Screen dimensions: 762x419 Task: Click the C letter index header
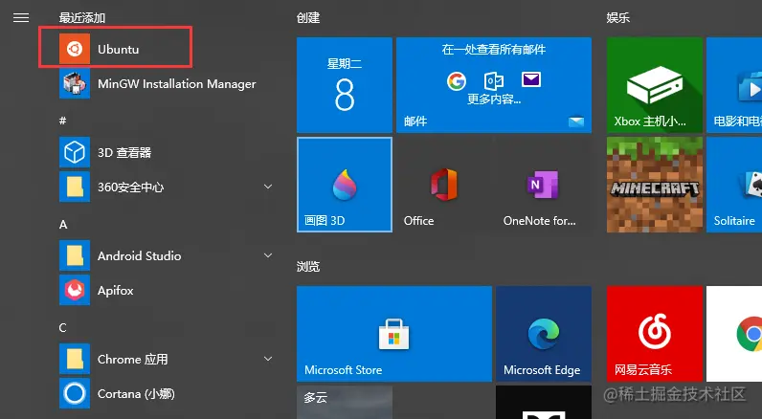[62, 328]
